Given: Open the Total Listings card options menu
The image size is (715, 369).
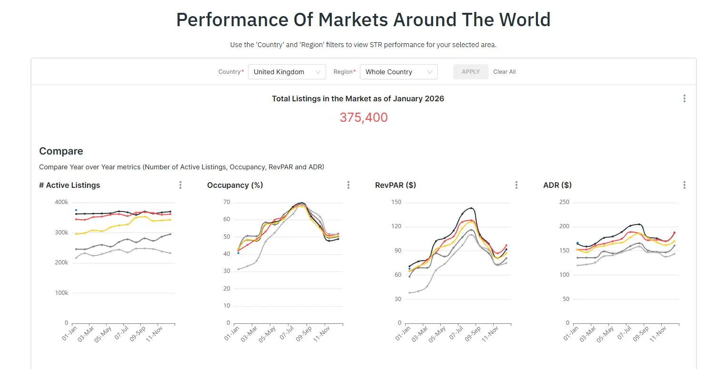Looking at the screenshot, I should [x=684, y=98].
